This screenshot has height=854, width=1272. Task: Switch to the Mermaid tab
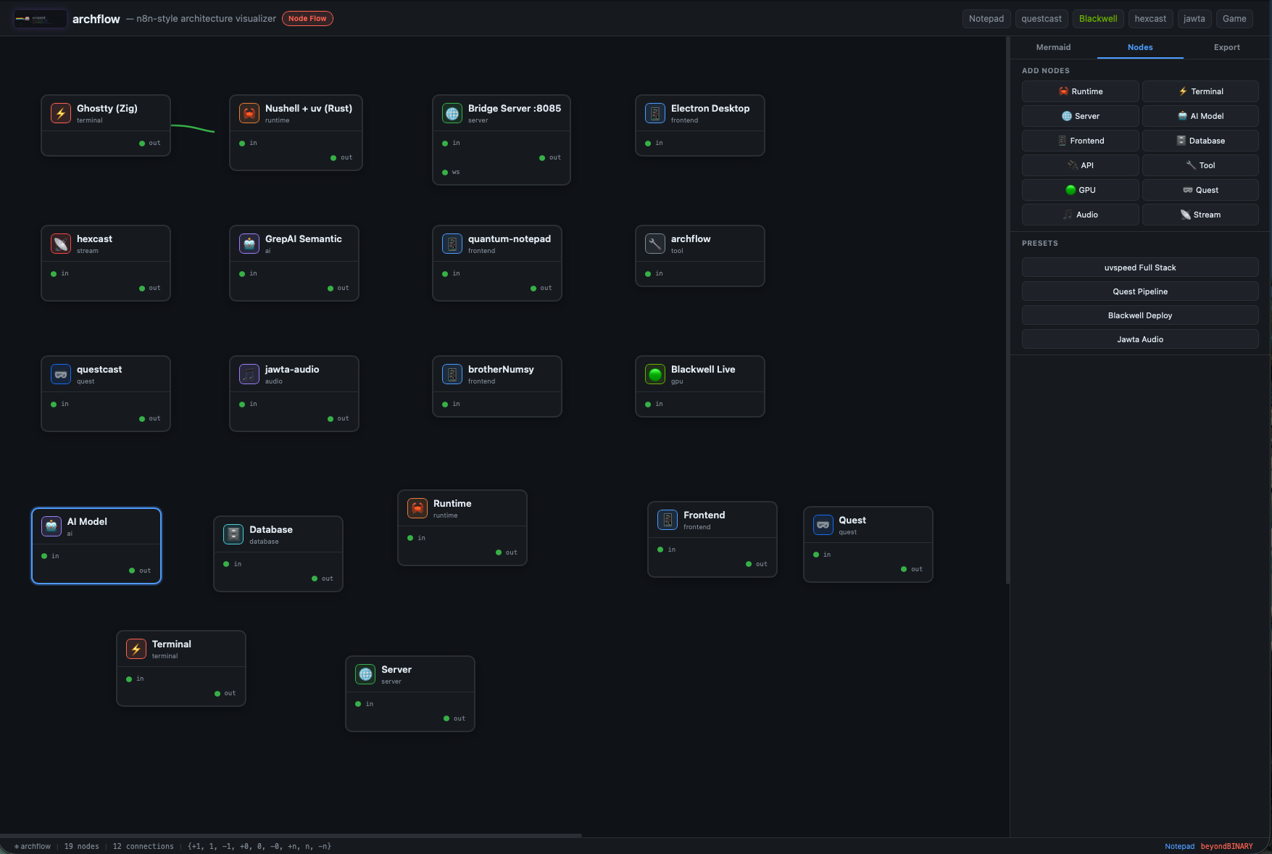[1053, 47]
